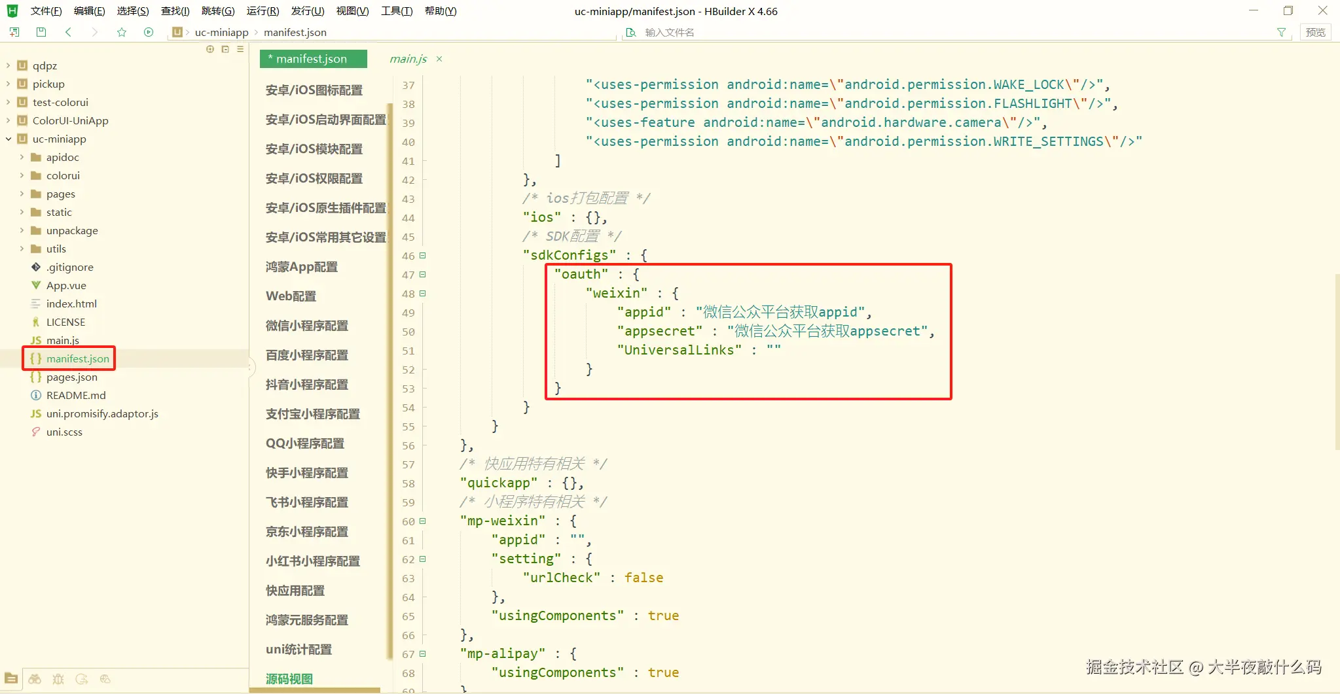This screenshot has height=694, width=1340.
Task: Click the project icon in the breadcrumb
Action: click(177, 32)
